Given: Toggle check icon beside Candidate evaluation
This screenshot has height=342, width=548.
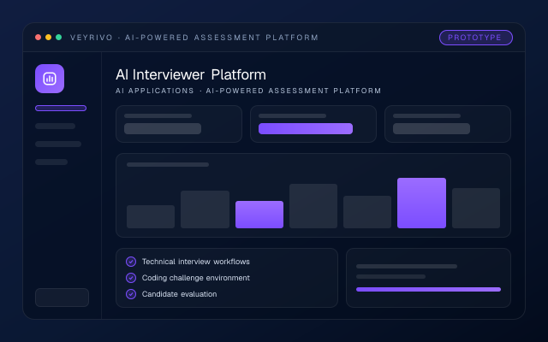Looking at the screenshot, I should [x=131, y=294].
